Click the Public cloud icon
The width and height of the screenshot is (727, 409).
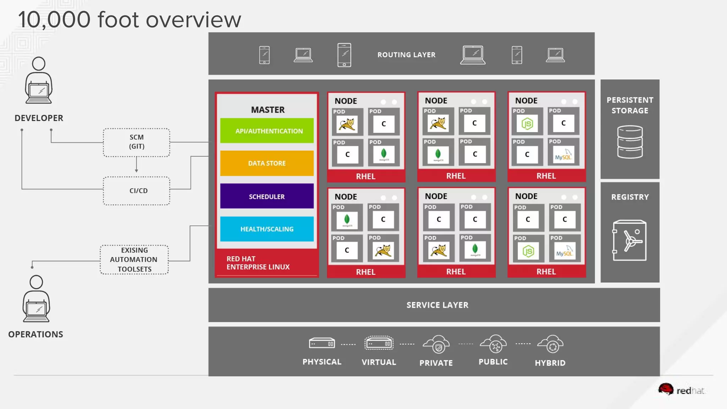493,344
